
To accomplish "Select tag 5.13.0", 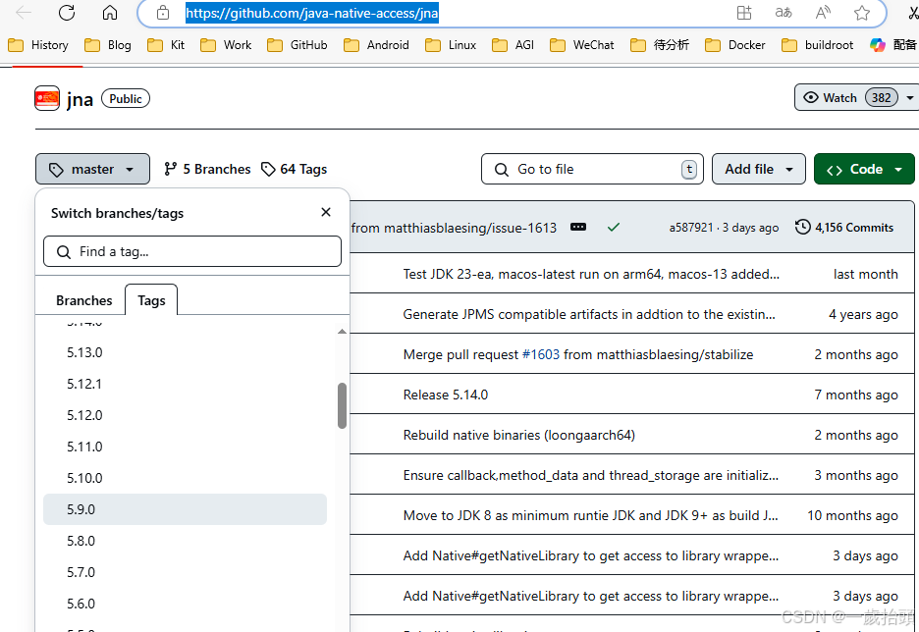I will tap(185, 352).
